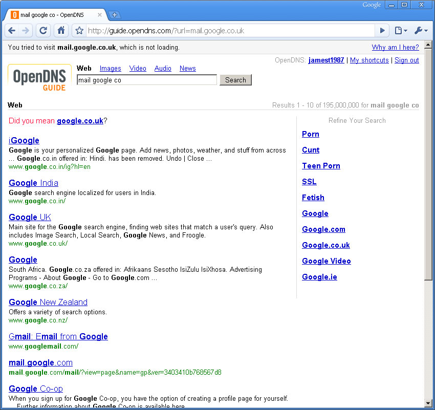Open the 'Why am I here?' link
Screen dimensions: 435x410
click(x=395, y=48)
